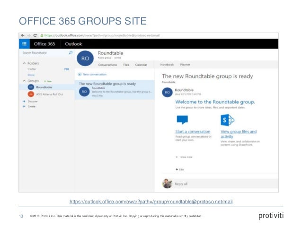Click Discover in the Groups list
Screen dimensions: 302x226
point(33,101)
